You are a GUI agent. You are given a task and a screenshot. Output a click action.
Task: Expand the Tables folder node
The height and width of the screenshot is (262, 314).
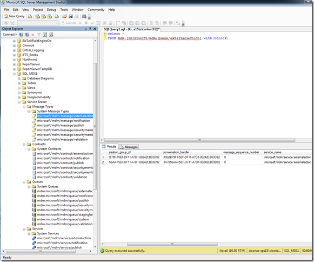[19, 83]
